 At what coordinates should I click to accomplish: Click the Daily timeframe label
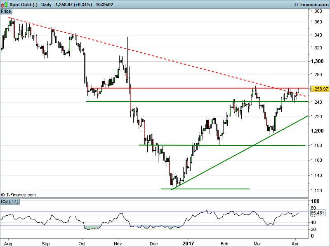point(46,5)
